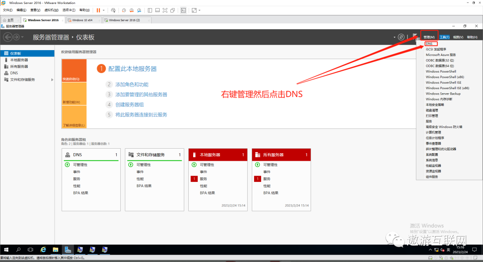Refresh the Server Manager dashboard
483x262 pixels.
[x=401, y=36]
